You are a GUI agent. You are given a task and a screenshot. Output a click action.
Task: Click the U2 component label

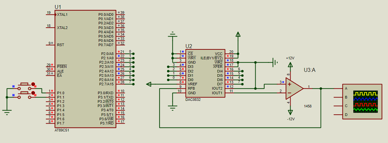[x=189, y=46]
